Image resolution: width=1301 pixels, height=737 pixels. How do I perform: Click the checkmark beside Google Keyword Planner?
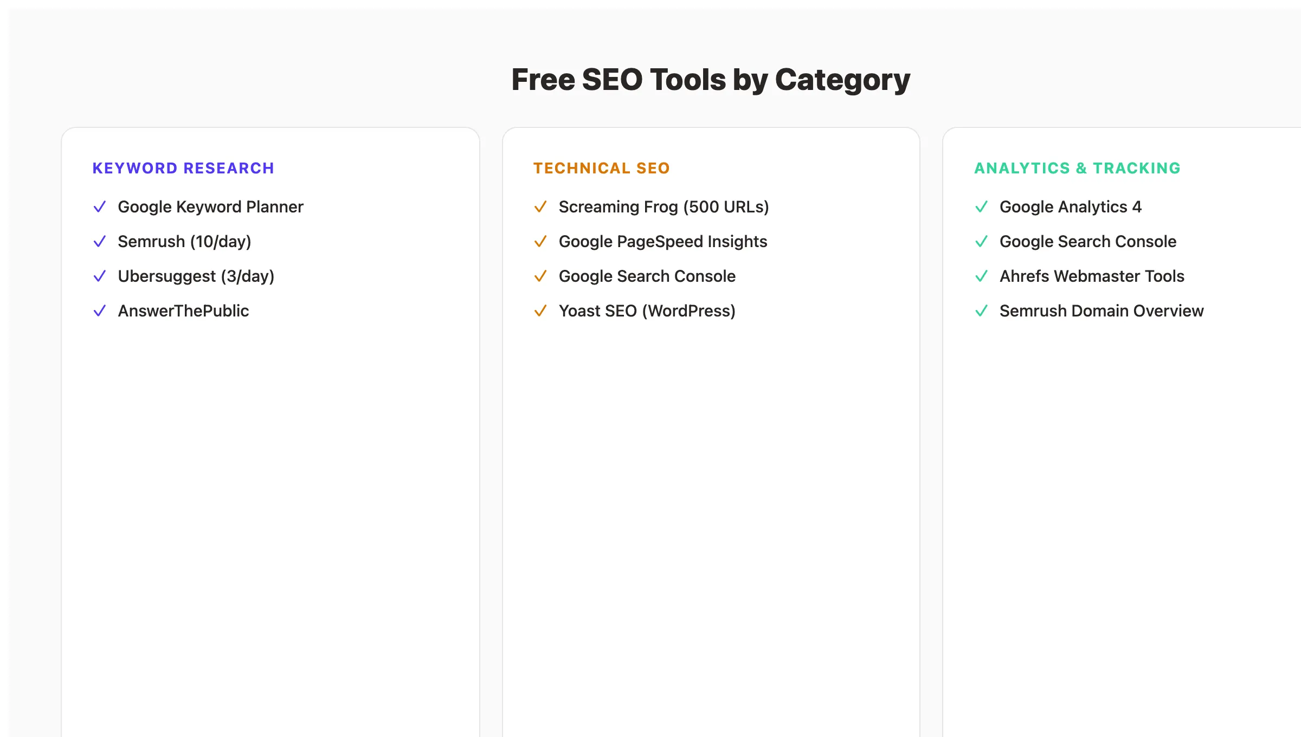tap(100, 206)
